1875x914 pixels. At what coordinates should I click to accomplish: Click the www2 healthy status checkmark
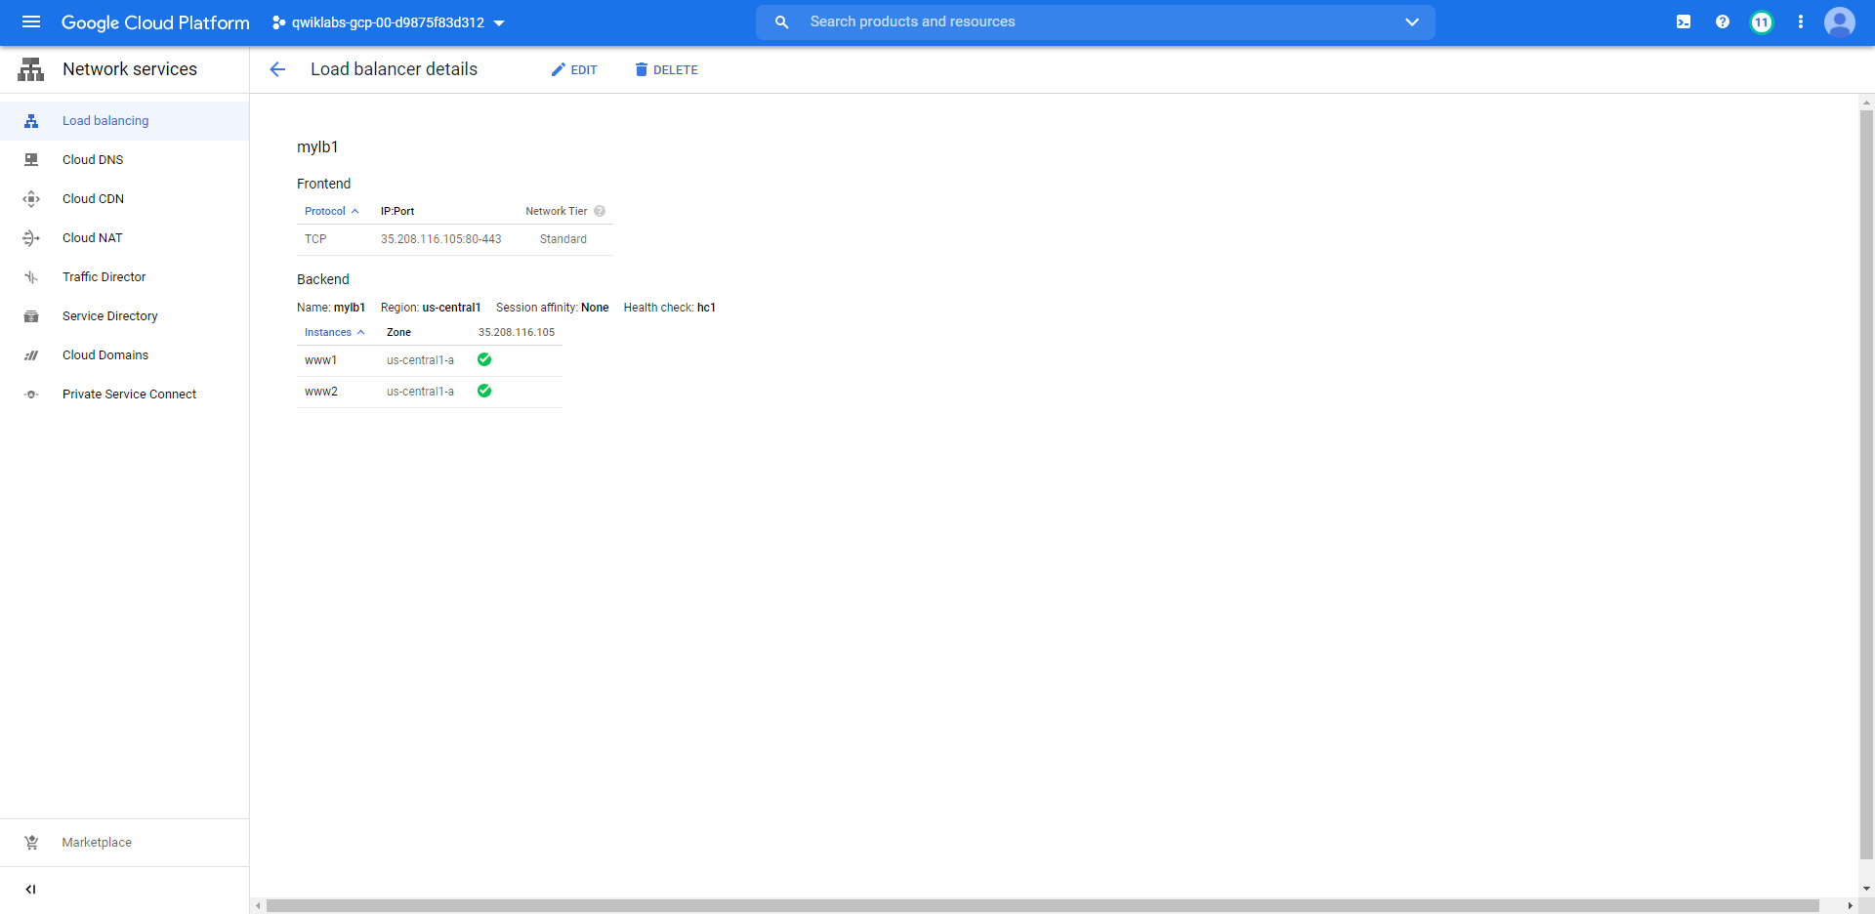click(x=484, y=392)
